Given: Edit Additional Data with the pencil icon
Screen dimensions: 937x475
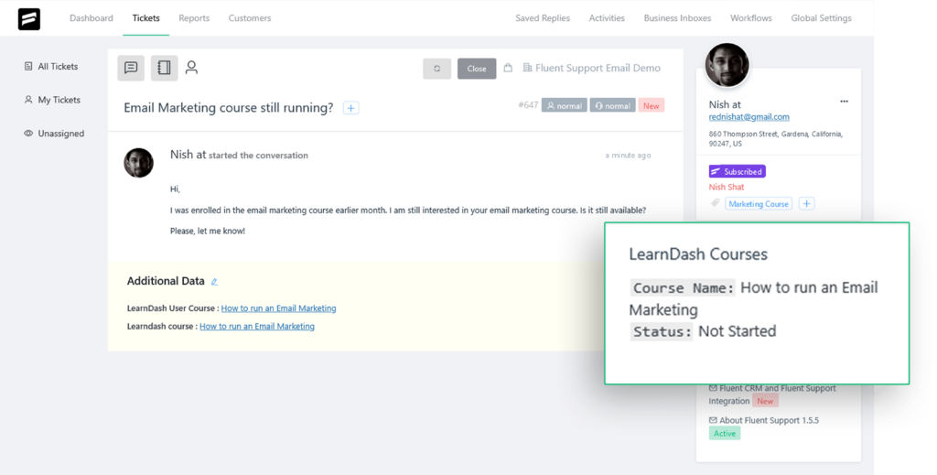Looking at the screenshot, I should 214,282.
